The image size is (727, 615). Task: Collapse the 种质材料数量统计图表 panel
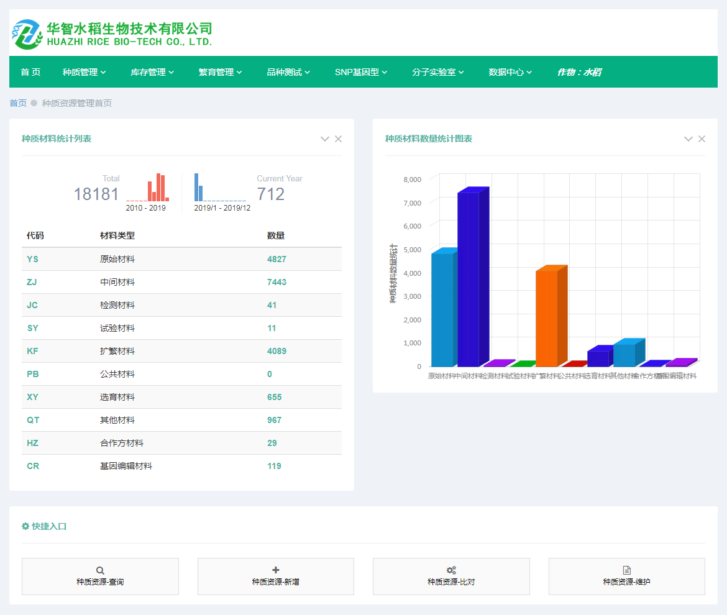click(x=688, y=139)
